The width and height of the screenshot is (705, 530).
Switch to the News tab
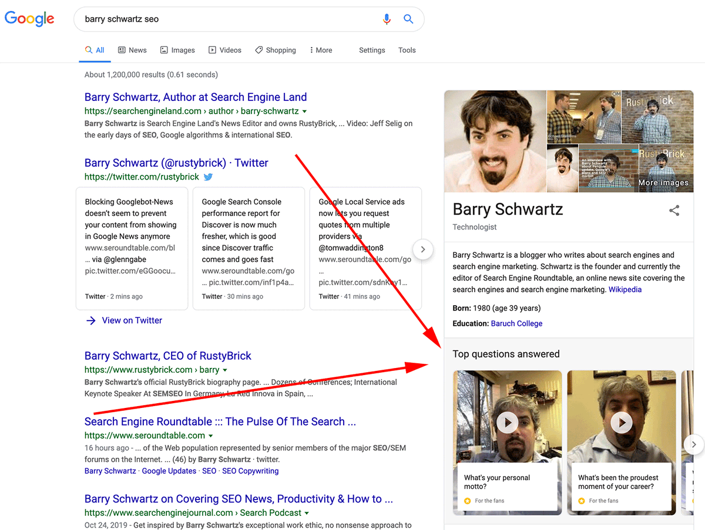click(x=132, y=50)
